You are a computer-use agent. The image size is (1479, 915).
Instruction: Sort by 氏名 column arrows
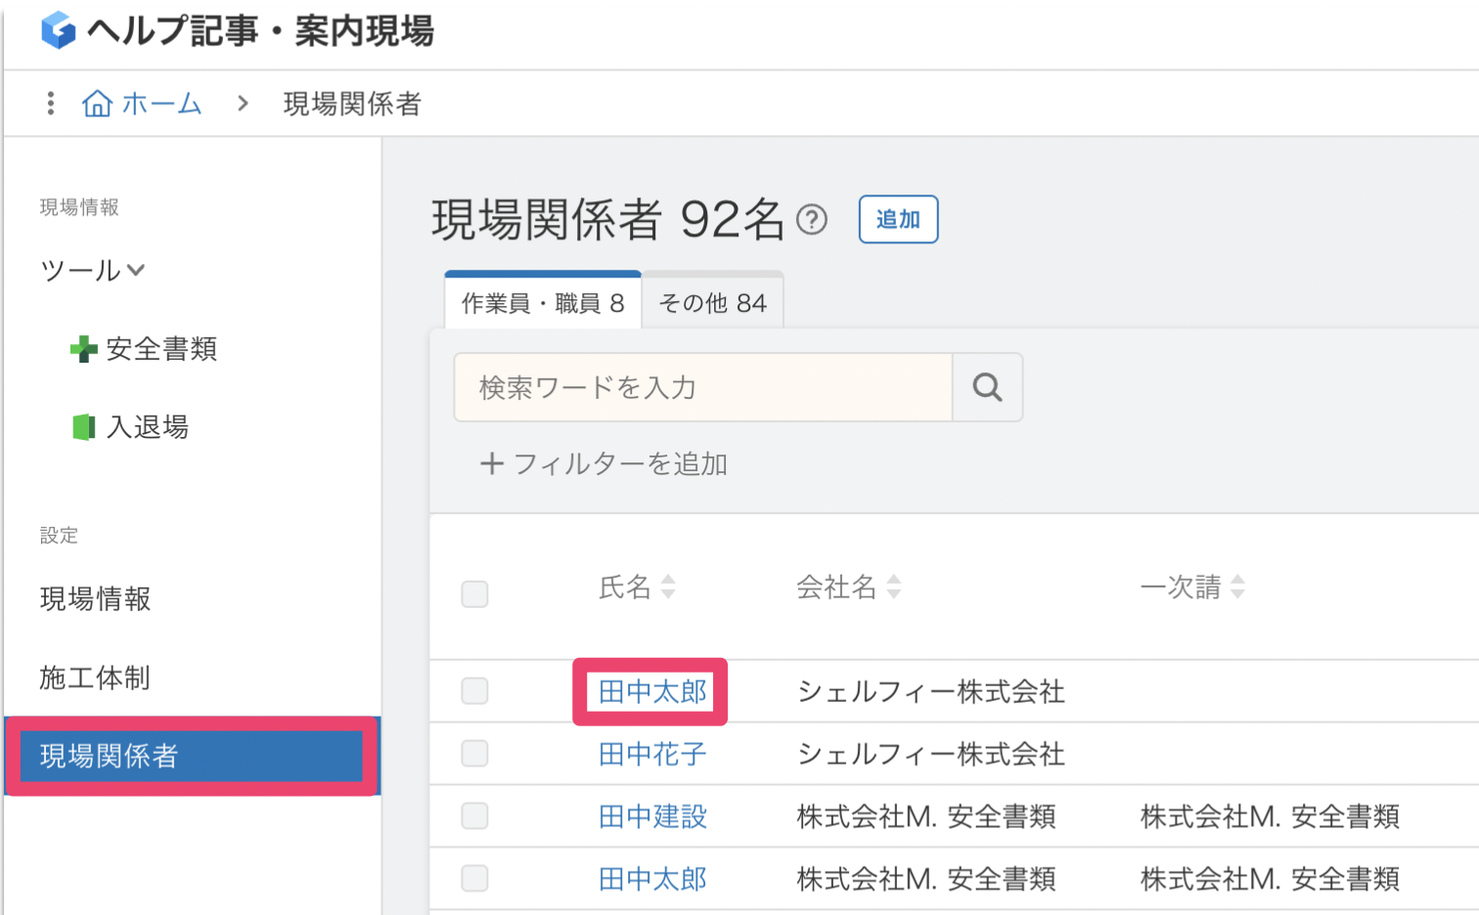click(668, 587)
